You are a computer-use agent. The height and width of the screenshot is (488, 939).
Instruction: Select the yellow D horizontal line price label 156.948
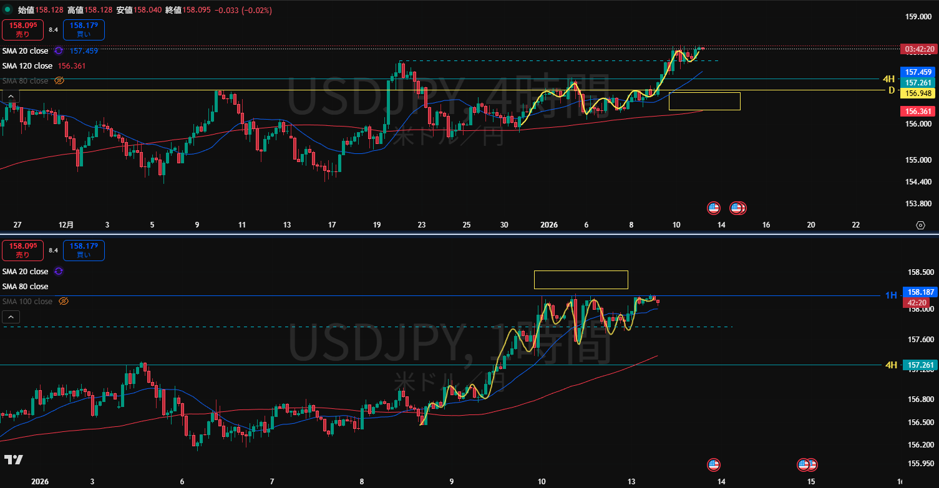pos(918,93)
